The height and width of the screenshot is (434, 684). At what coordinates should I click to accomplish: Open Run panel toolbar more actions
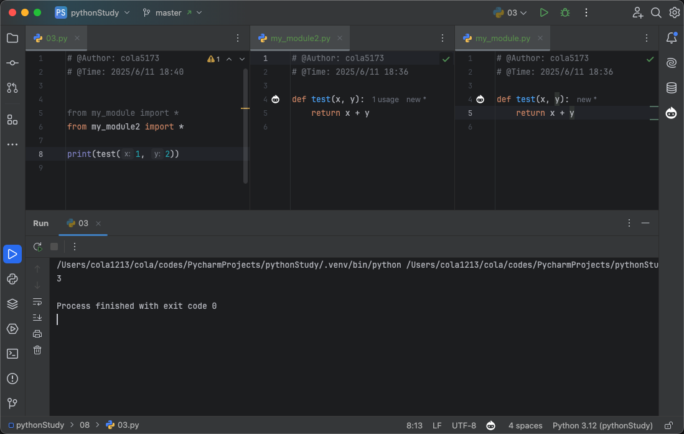pos(75,247)
